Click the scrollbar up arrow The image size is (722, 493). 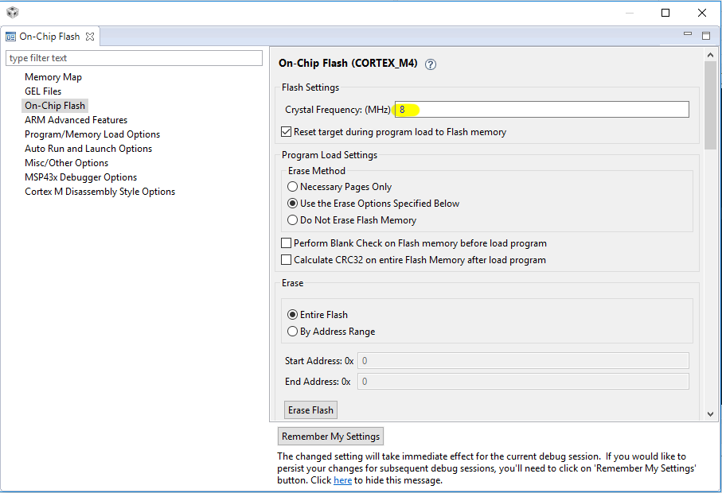(x=710, y=55)
